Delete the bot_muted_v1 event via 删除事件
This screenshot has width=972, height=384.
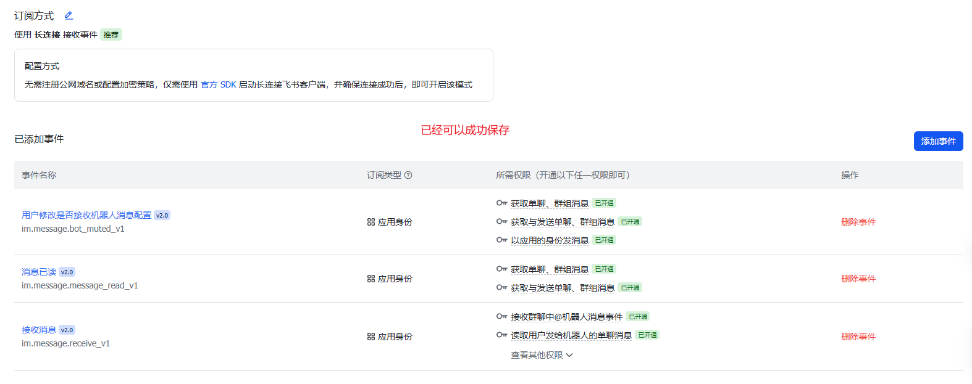pos(858,222)
